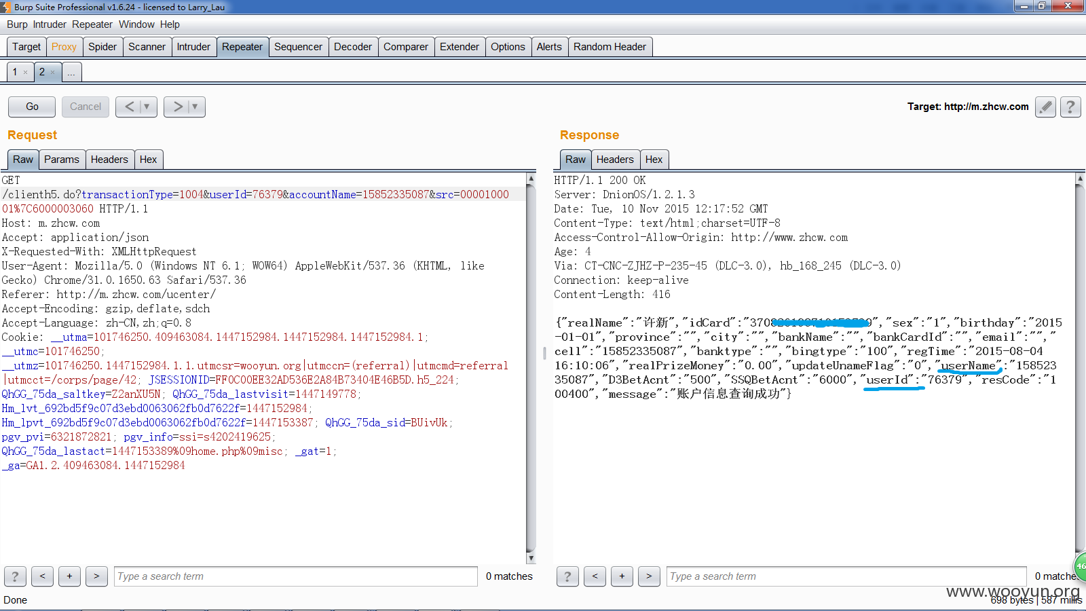The width and height of the screenshot is (1086, 611).
Task: Click the Target: http://m.zhcw.com label
Action: [968, 107]
